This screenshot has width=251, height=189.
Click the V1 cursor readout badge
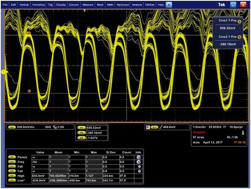81,127
